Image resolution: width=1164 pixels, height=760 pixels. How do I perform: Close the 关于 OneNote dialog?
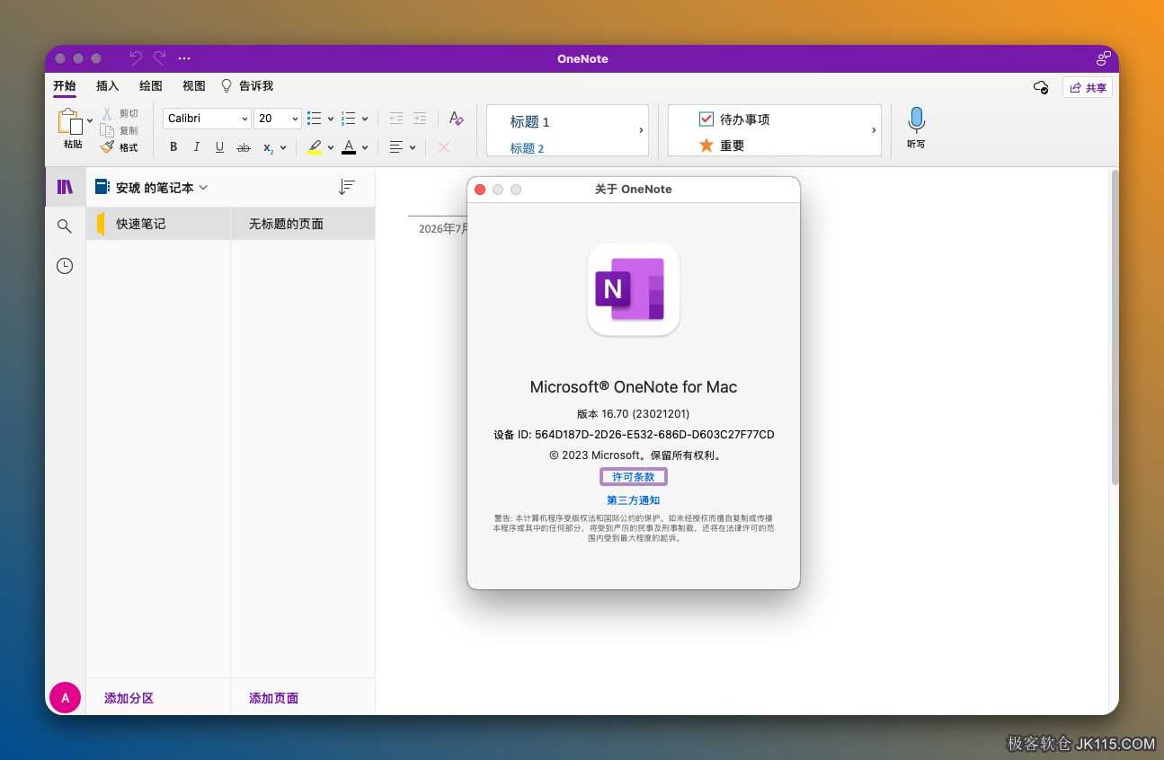[x=480, y=190]
